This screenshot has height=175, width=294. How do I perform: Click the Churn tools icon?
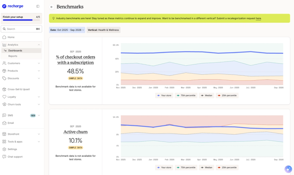4,104
